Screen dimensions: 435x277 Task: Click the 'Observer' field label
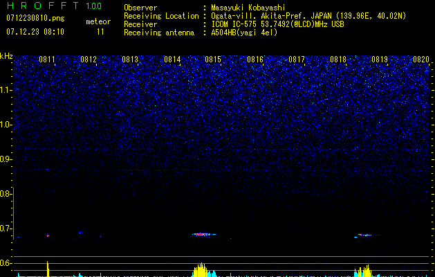point(140,8)
